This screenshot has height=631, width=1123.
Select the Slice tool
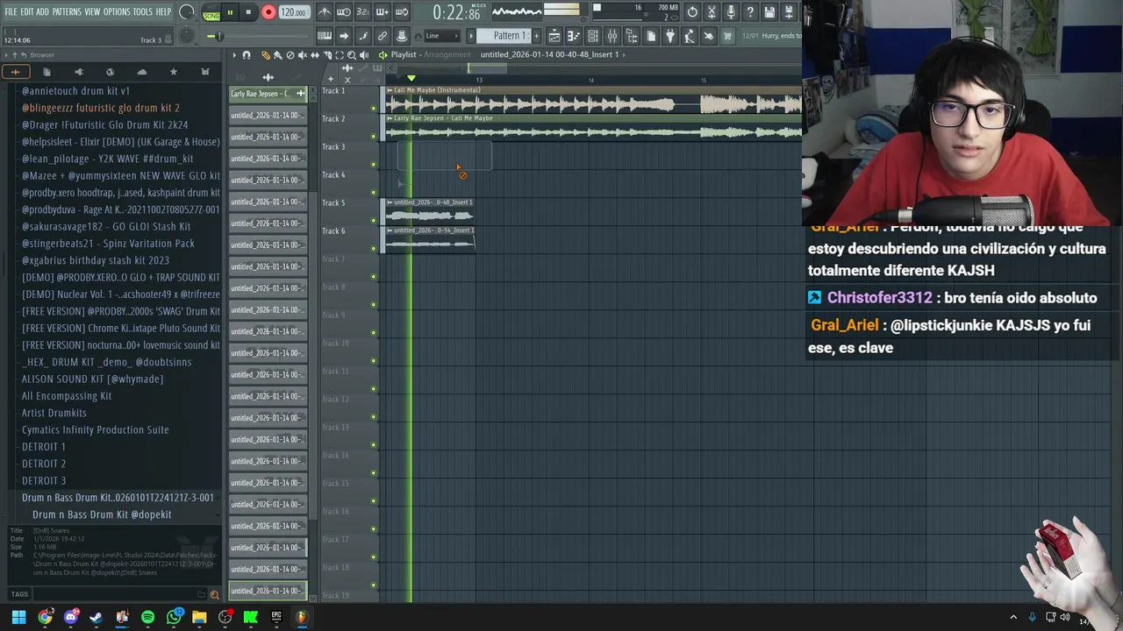click(x=327, y=55)
